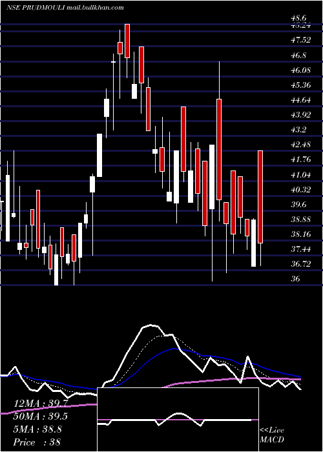
Task: Select the 48.6 price axis label
Action: pos(298,18)
